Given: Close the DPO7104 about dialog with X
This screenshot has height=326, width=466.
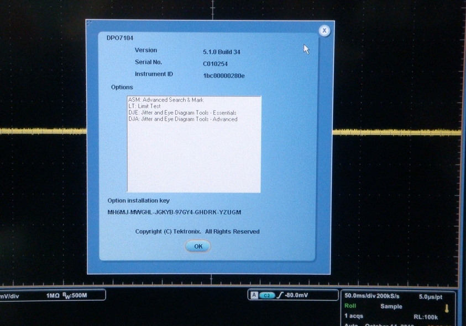Looking at the screenshot, I should 324,30.
